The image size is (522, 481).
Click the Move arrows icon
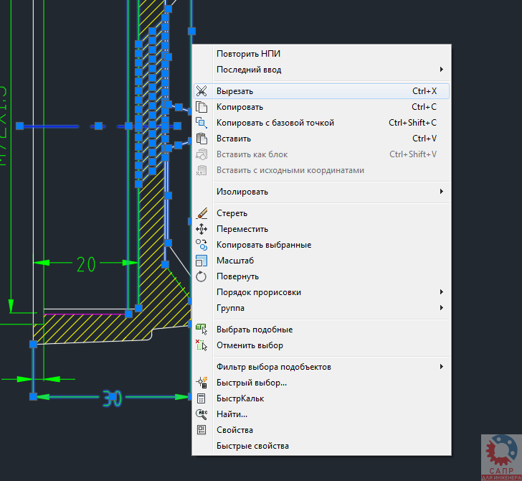201,229
